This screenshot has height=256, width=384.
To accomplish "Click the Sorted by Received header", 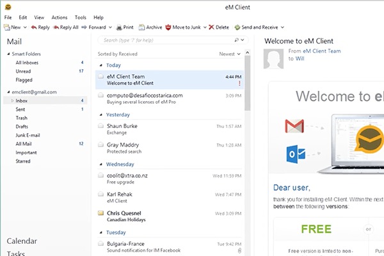I will (x=118, y=54).
